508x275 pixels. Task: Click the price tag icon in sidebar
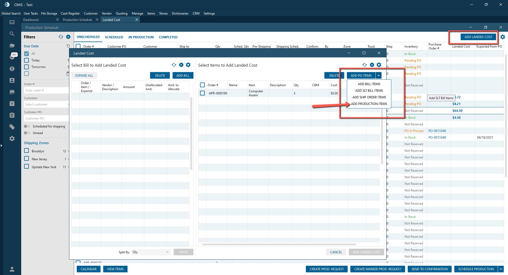pos(12,127)
